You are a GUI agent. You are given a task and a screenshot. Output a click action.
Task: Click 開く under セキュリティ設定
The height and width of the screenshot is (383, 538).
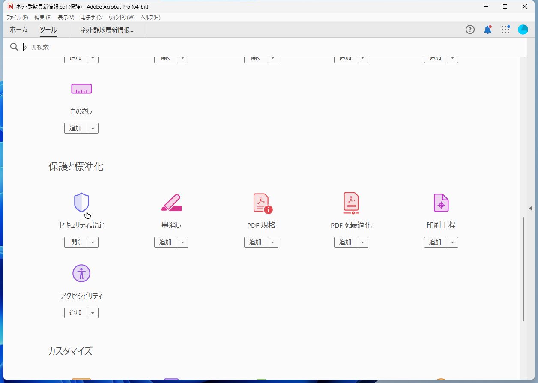[75, 242]
